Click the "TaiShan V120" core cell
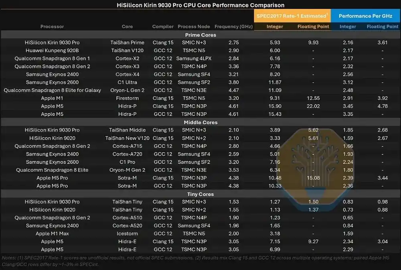 point(128,51)
